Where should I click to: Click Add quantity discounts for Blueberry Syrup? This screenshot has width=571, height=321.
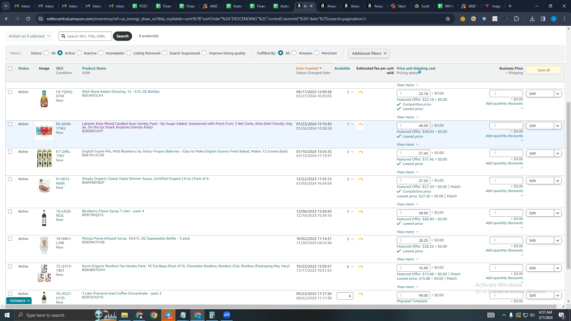tap(504, 223)
